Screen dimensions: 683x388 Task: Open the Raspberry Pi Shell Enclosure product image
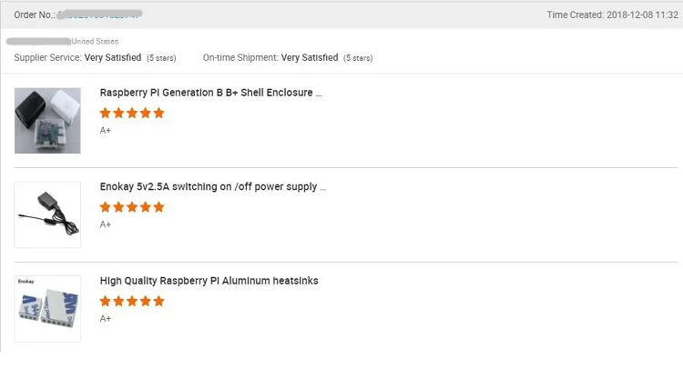pyautogui.click(x=47, y=120)
